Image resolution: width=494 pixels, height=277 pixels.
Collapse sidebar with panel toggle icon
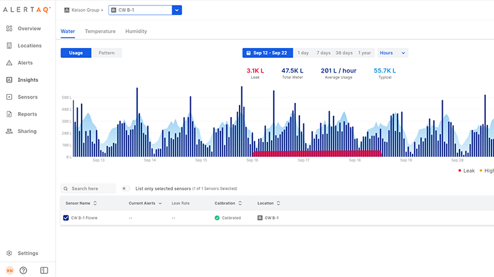(x=44, y=270)
